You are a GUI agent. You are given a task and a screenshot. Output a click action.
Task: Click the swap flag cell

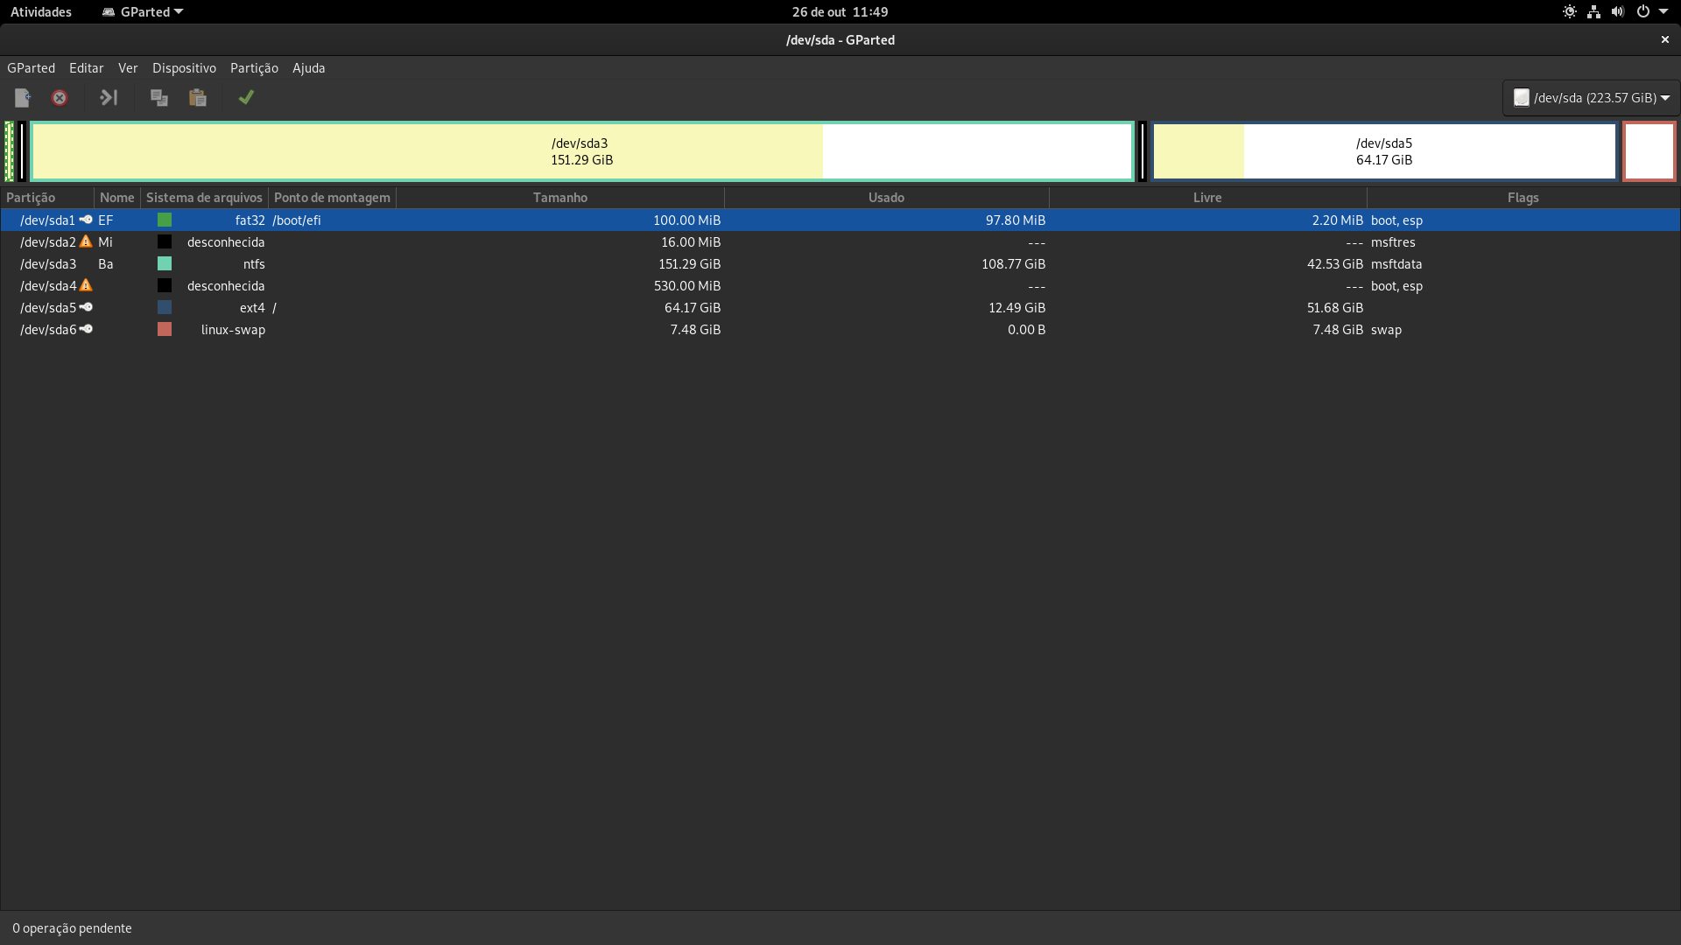tap(1386, 330)
